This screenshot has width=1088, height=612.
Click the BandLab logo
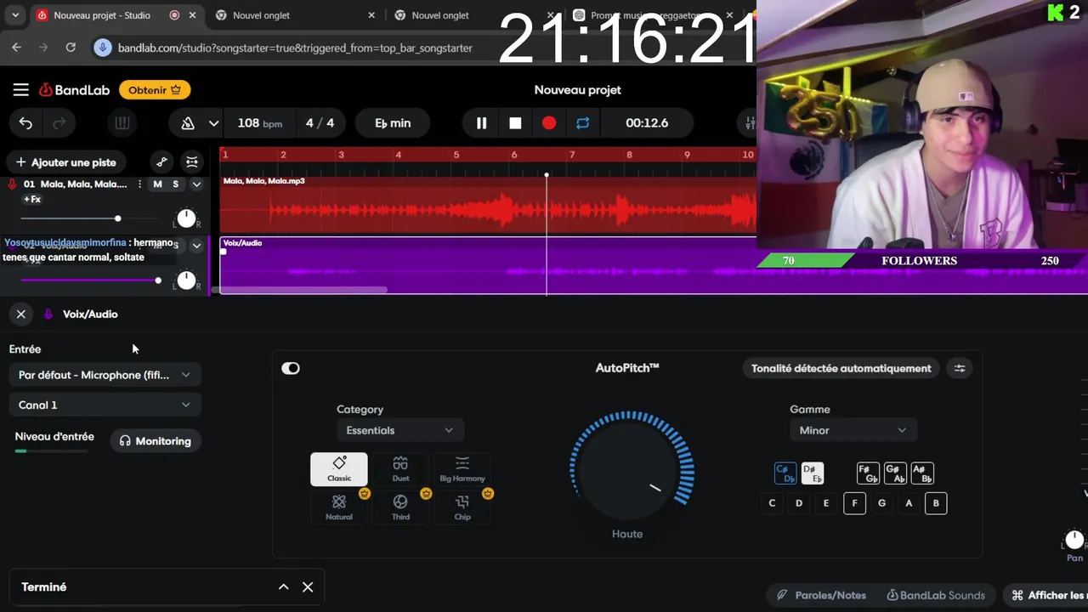point(73,90)
